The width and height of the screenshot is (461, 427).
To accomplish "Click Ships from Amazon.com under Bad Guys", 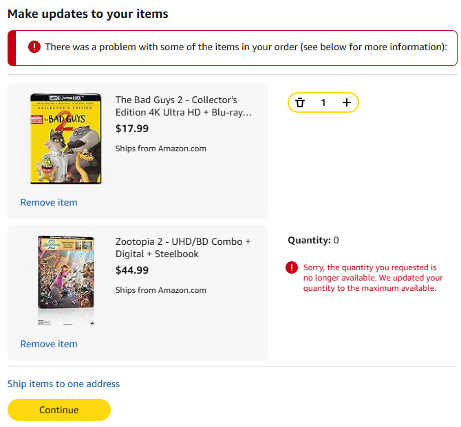I will point(161,149).
